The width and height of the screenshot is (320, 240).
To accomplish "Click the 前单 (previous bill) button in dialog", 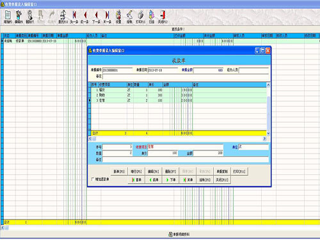I will click(154, 180).
